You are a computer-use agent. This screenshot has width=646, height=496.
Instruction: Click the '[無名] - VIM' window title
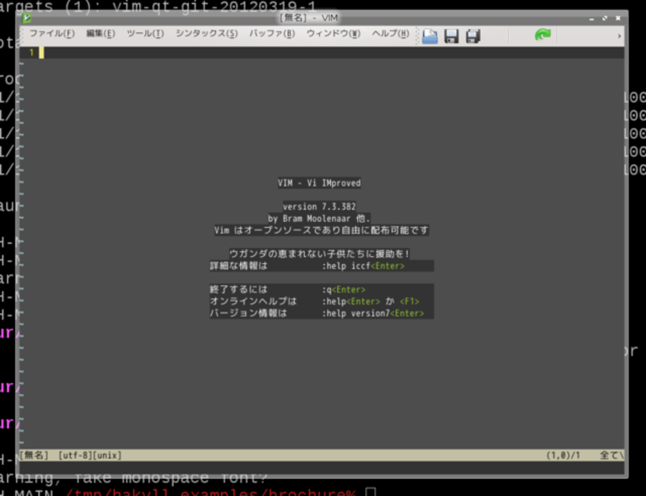309,18
